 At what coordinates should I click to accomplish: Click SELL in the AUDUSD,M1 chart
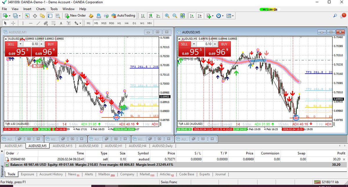(x=11, y=44)
